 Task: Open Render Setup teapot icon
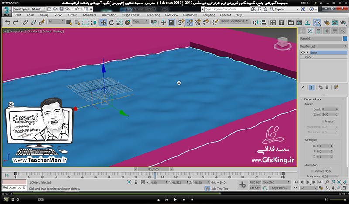[x=326, y=22]
